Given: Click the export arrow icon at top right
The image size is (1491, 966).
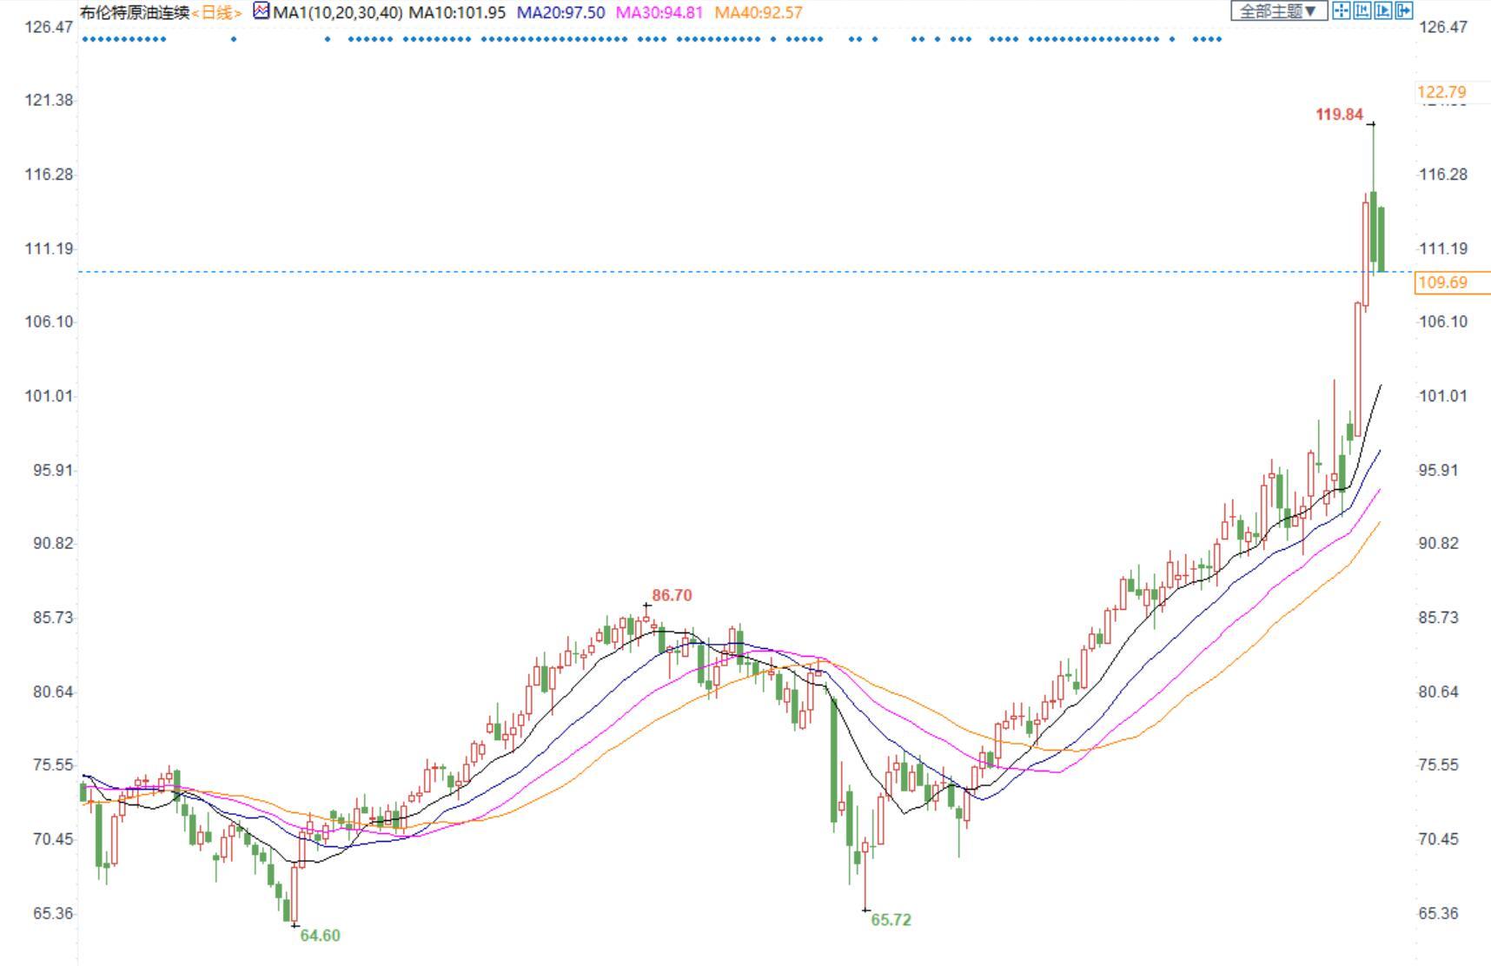Looking at the screenshot, I should coord(1403,10).
